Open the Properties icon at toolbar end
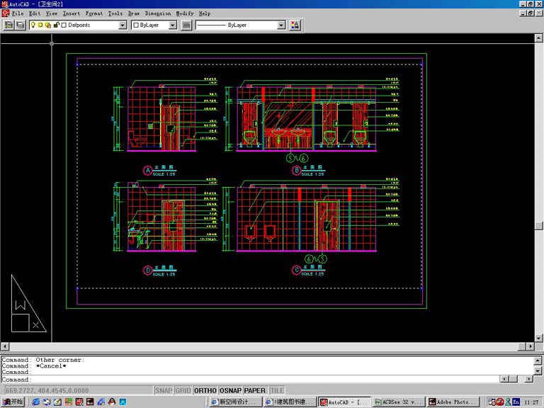The height and width of the screenshot is (408, 544). (x=295, y=25)
